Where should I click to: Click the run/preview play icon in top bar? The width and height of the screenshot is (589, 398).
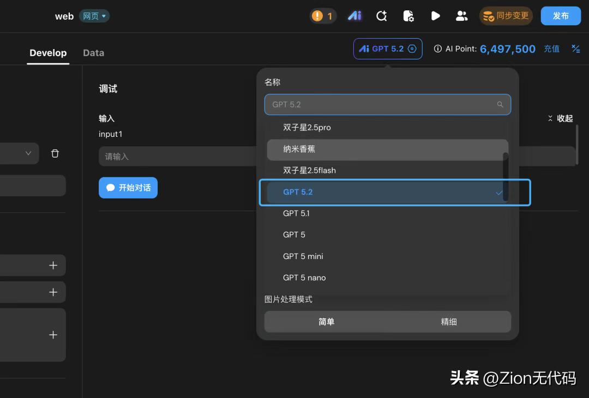coord(435,16)
